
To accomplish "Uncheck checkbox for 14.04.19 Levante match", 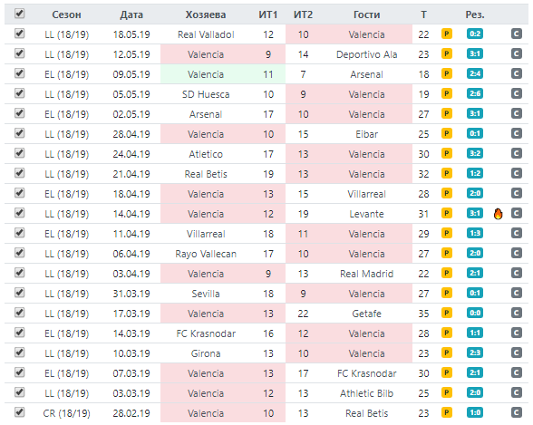I will coord(19,213).
